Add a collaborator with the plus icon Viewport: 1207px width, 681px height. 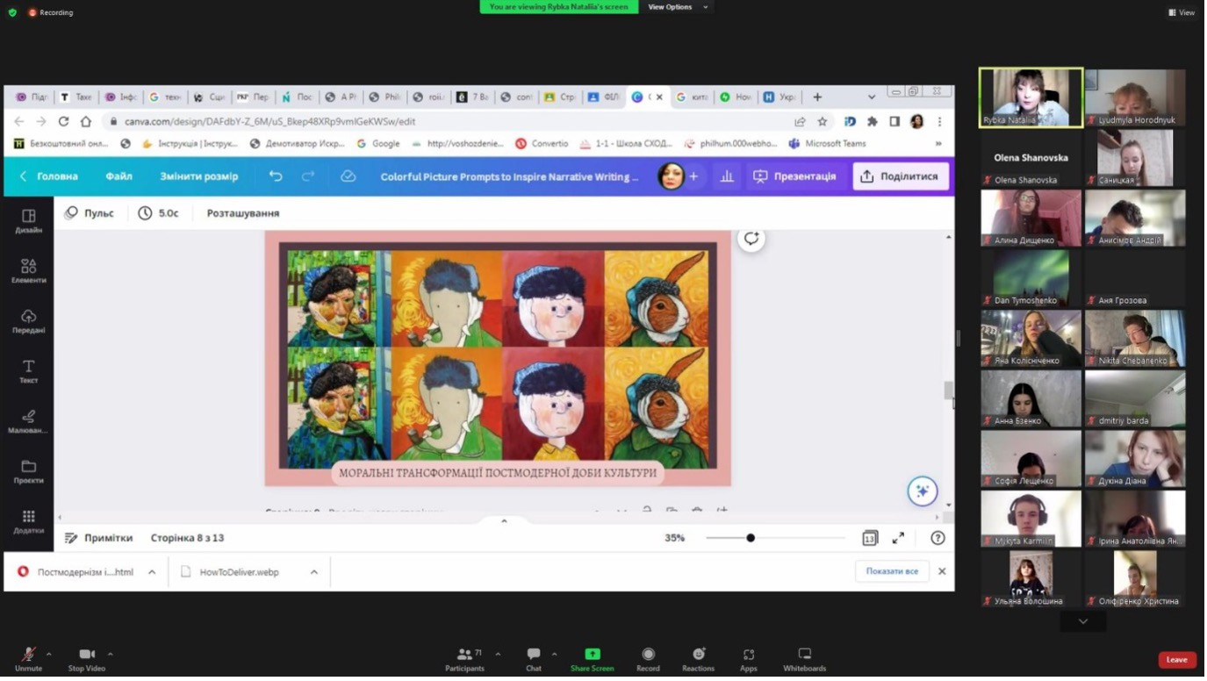[x=693, y=176]
